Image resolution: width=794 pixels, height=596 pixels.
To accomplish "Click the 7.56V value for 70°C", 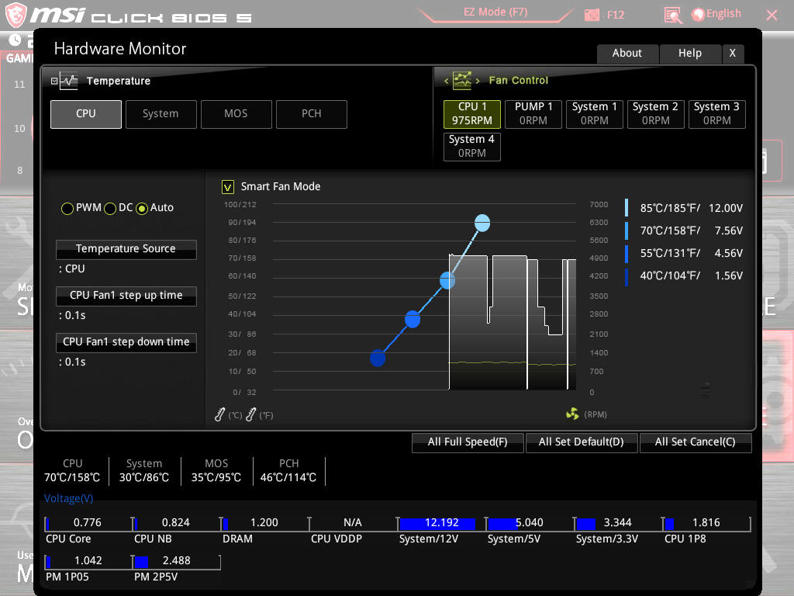I will (729, 231).
